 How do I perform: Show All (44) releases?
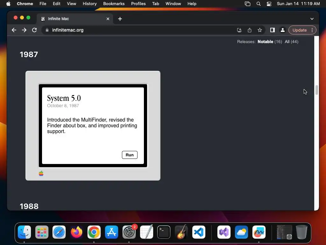(292, 42)
